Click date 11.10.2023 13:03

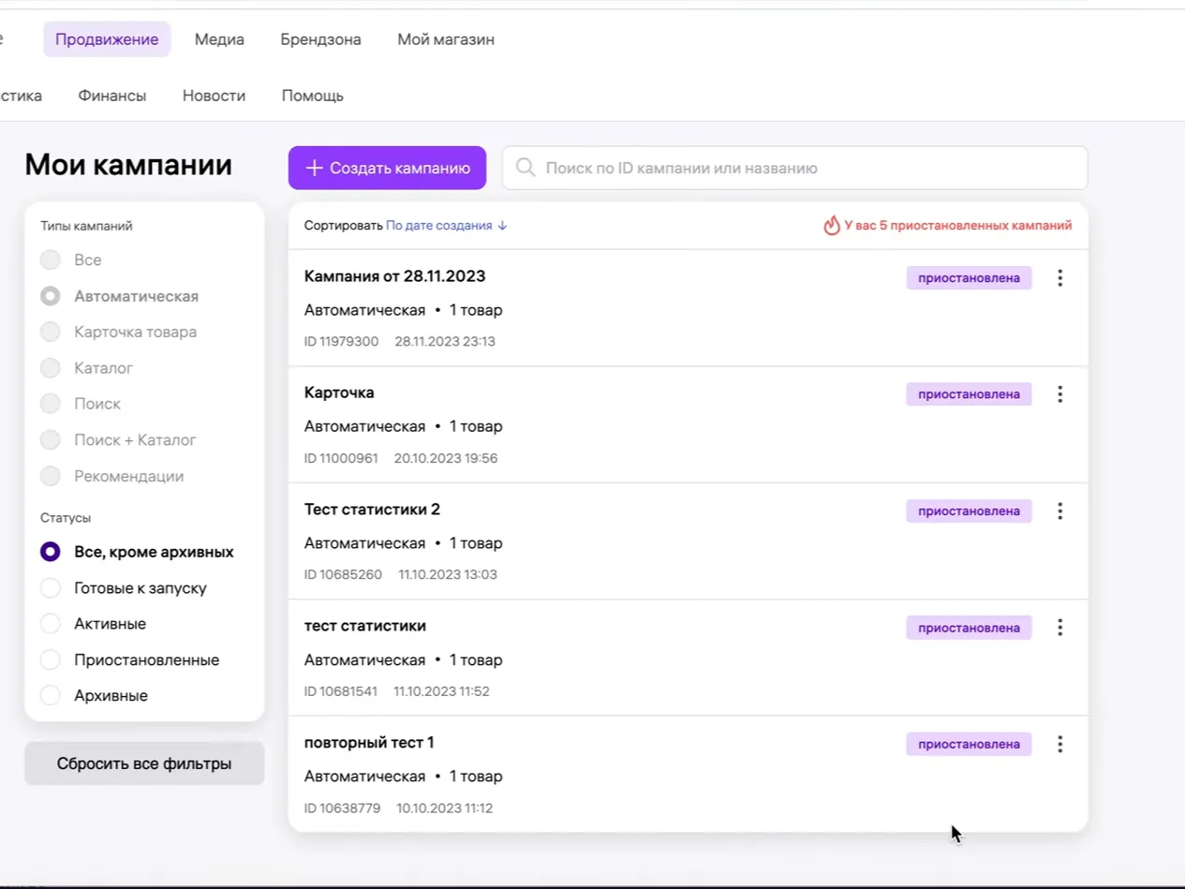(x=448, y=574)
